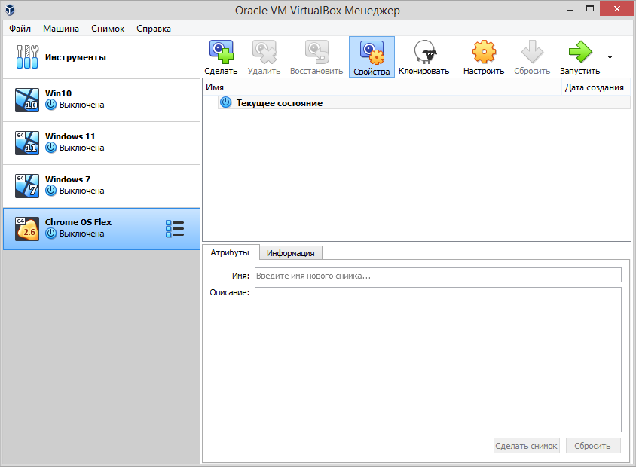Click the Windows 7 OS icon
Screen dimensions: 636x467
click(x=27, y=186)
